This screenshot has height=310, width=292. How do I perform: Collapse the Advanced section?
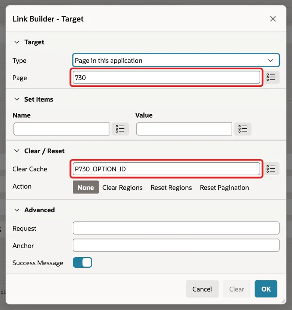(x=17, y=210)
